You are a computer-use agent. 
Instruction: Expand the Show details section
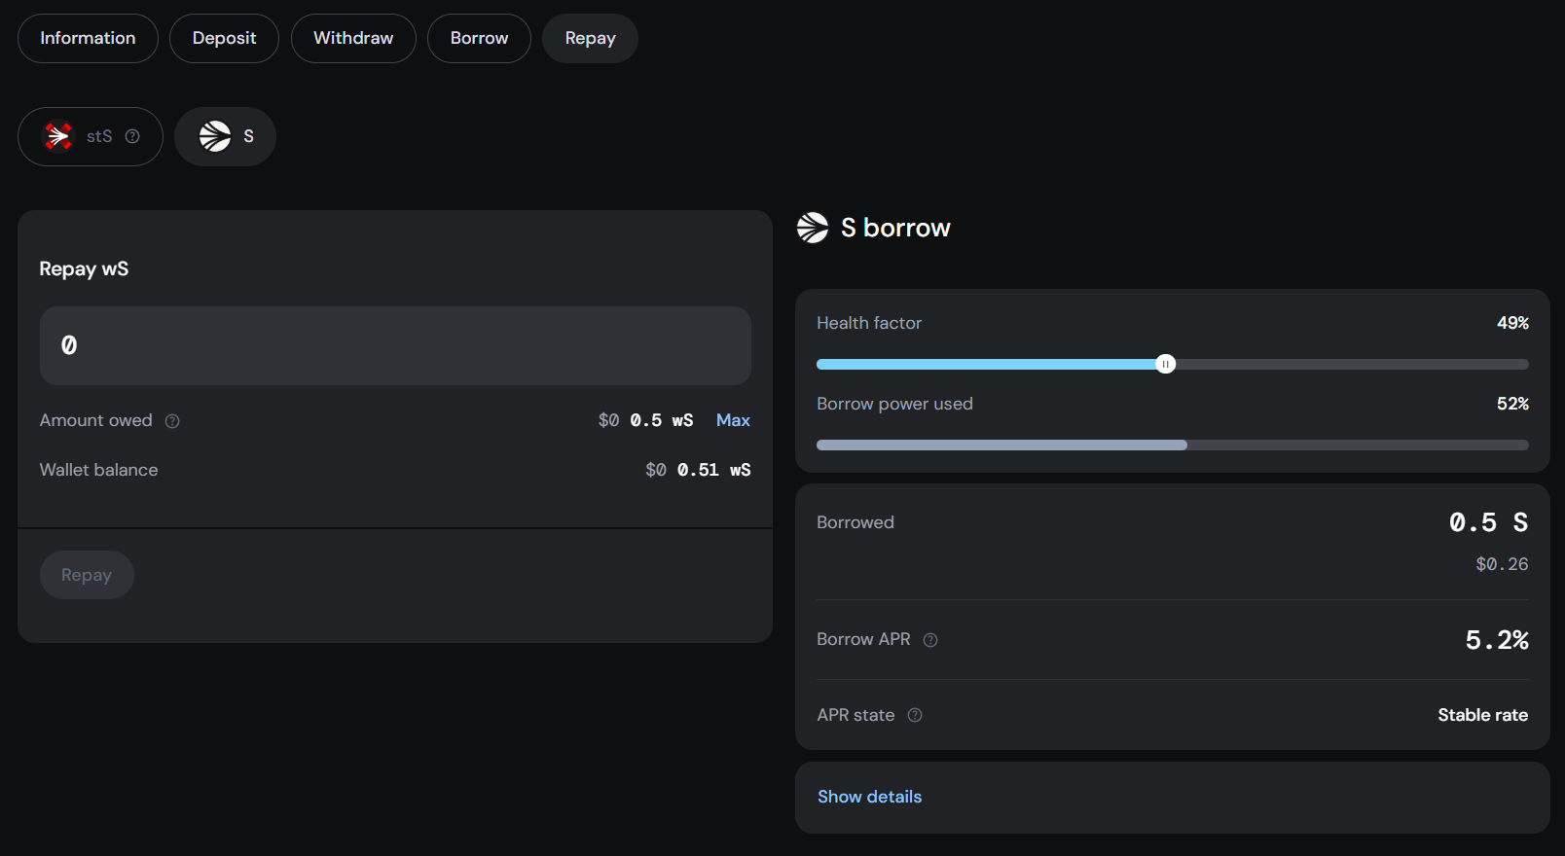(869, 797)
